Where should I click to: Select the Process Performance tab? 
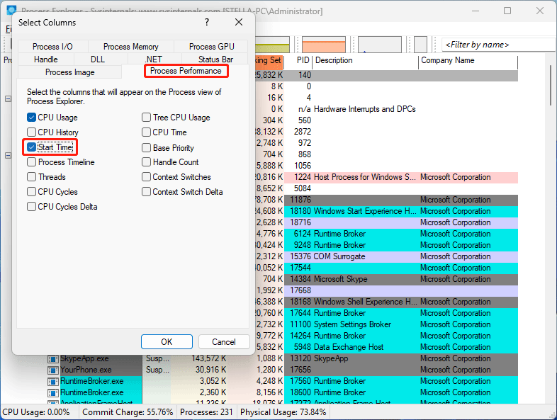(x=186, y=71)
